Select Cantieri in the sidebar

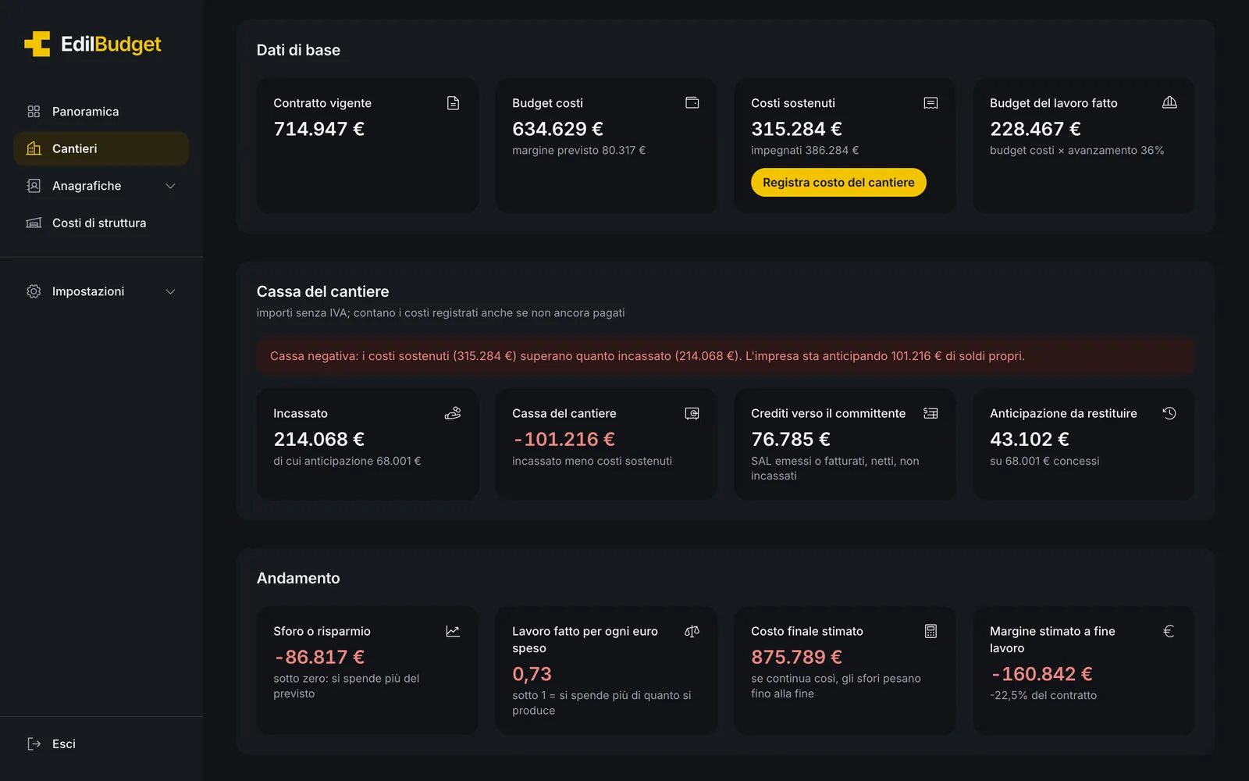[101, 148]
